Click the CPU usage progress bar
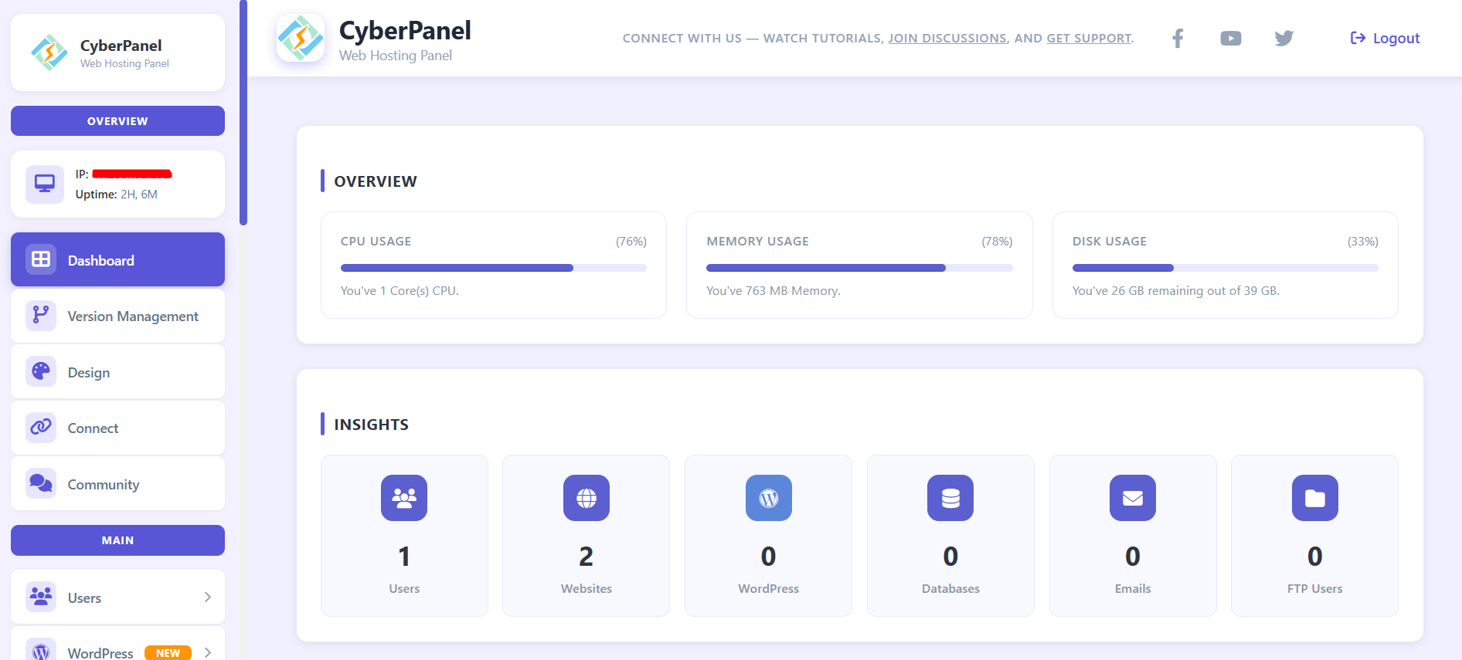The height and width of the screenshot is (660, 1462). pyautogui.click(x=494, y=268)
